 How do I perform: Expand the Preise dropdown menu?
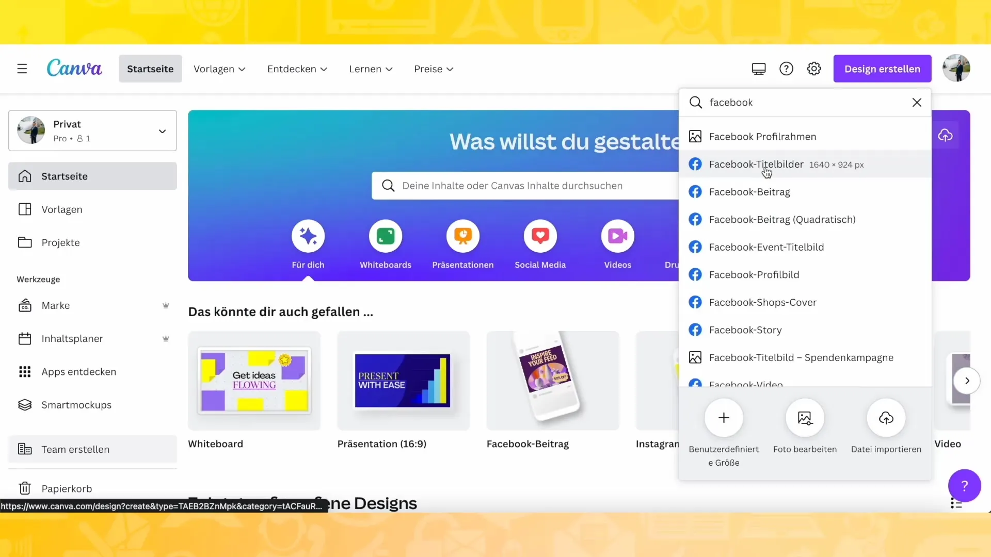pyautogui.click(x=434, y=69)
